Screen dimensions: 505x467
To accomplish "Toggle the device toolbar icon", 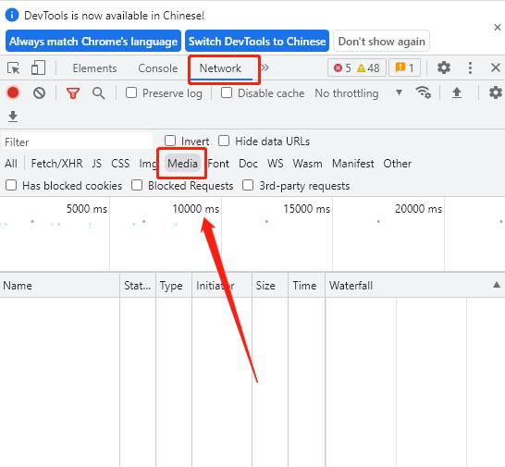I will tap(38, 68).
